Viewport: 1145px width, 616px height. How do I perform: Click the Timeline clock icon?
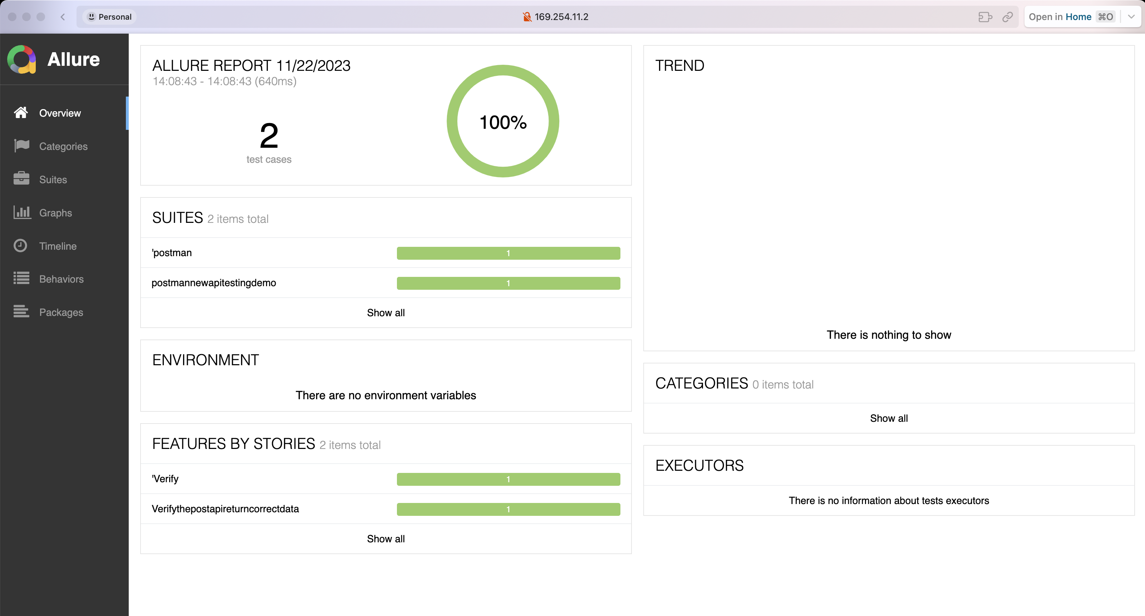20,245
